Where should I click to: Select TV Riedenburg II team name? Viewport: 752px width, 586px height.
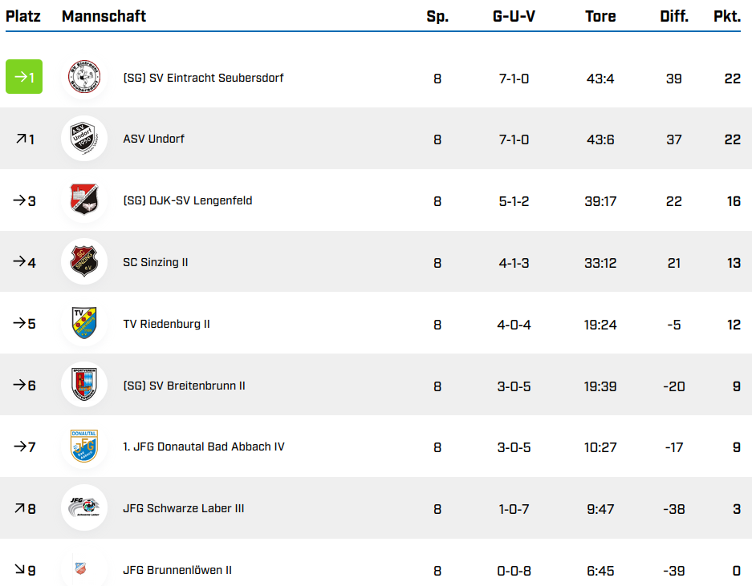(166, 324)
